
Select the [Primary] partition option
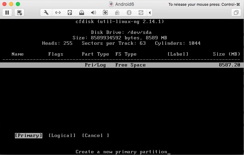28,136
